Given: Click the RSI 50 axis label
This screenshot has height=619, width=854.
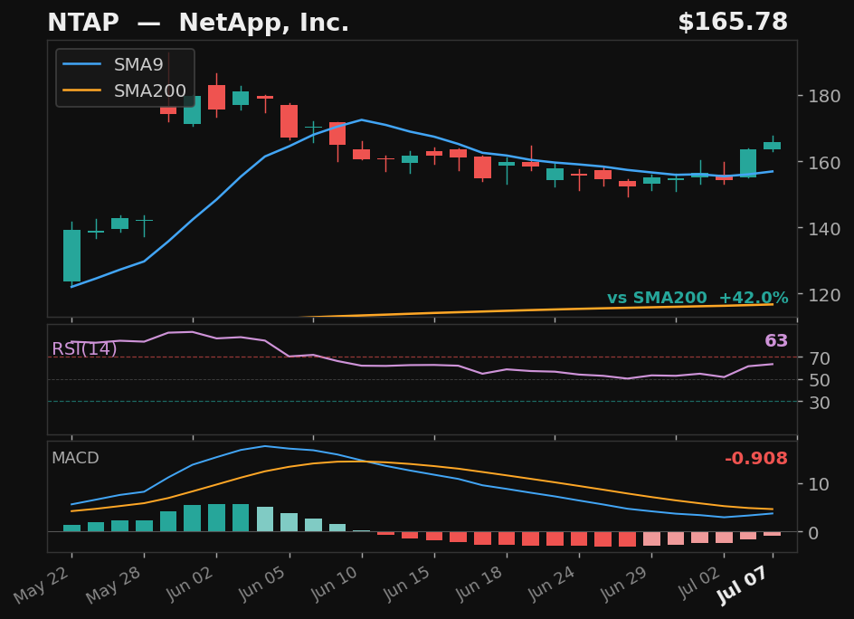Looking at the screenshot, I should tap(819, 380).
